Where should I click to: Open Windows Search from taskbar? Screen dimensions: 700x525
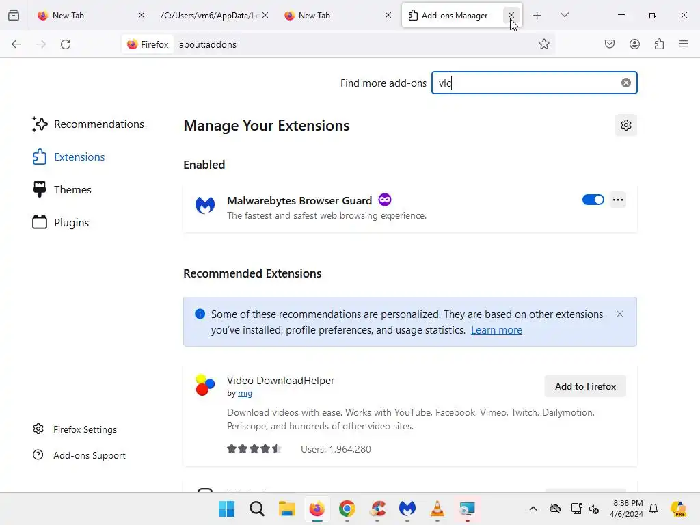coord(257,509)
